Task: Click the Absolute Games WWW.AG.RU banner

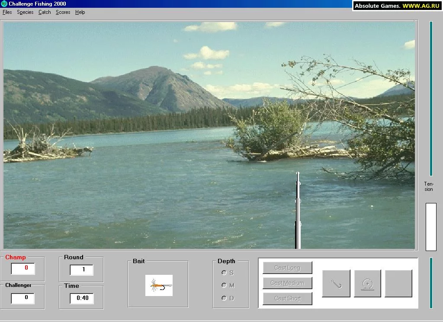Action: point(397,6)
